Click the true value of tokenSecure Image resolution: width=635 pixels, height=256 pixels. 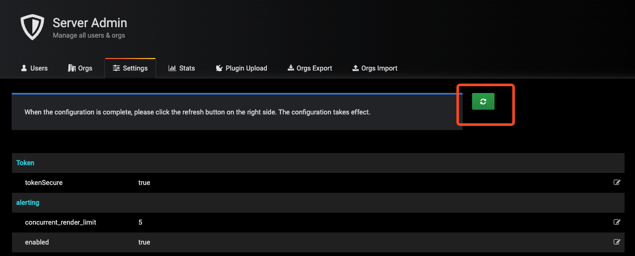(x=144, y=183)
